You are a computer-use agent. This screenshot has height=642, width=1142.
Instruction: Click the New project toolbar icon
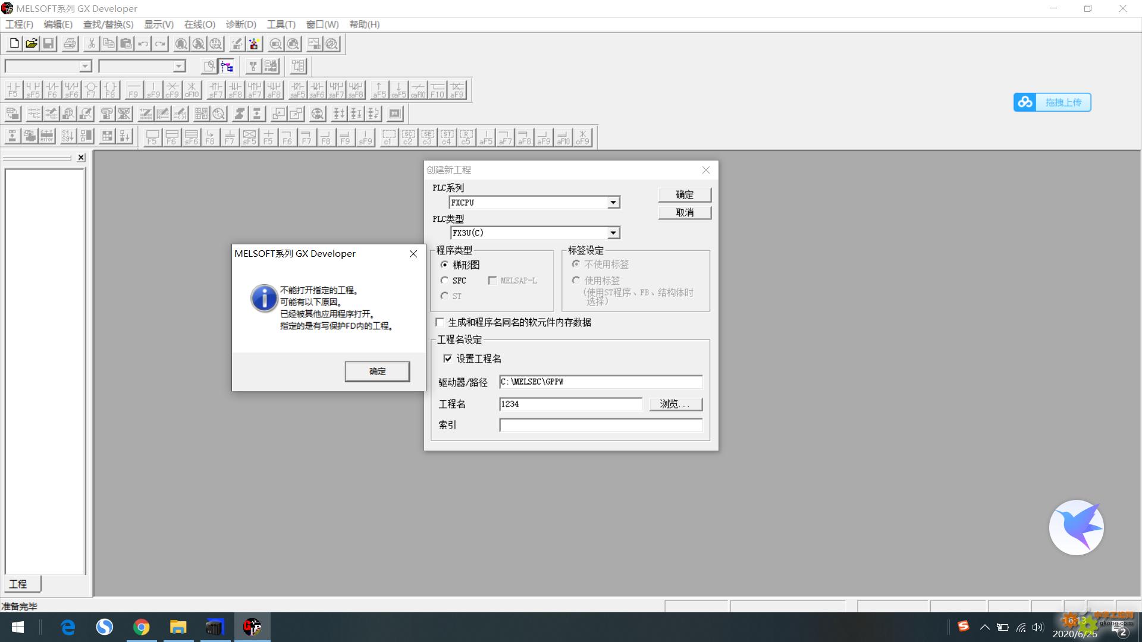tap(14, 43)
